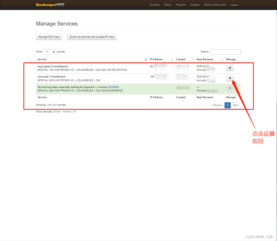Open Billing menu in navigation bar
Image resolution: width=277 pixels, height=241 pixels.
click(x=168, y=5)
